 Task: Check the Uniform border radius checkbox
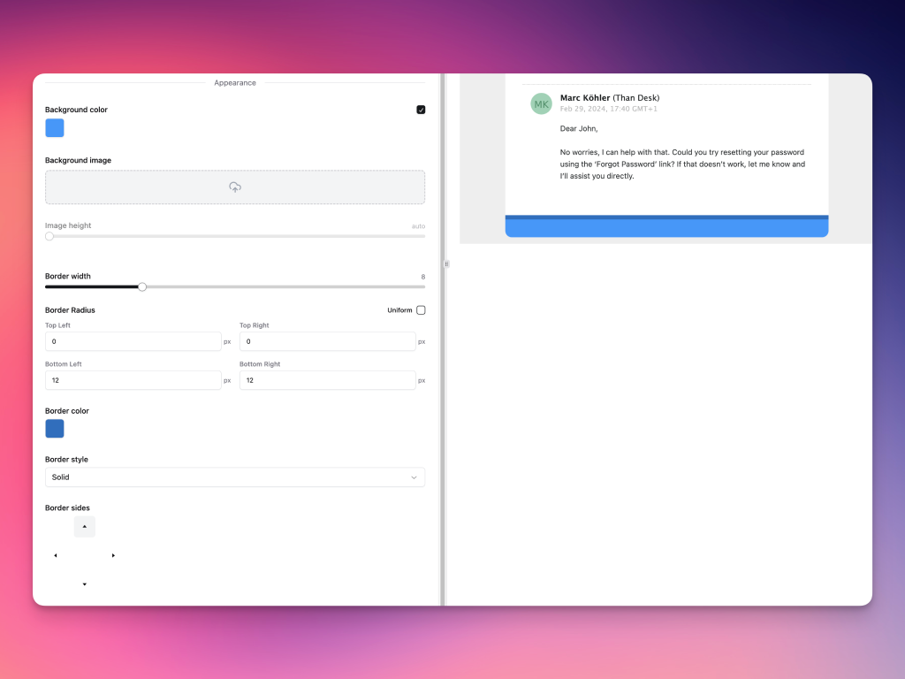pos(421,310)
